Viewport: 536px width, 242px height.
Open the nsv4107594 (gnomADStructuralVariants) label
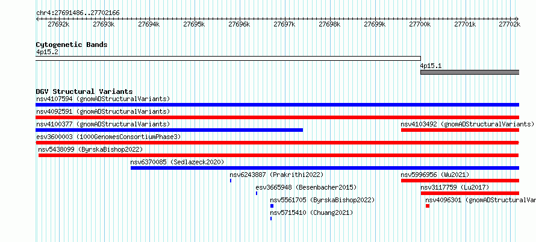point(103,99)
